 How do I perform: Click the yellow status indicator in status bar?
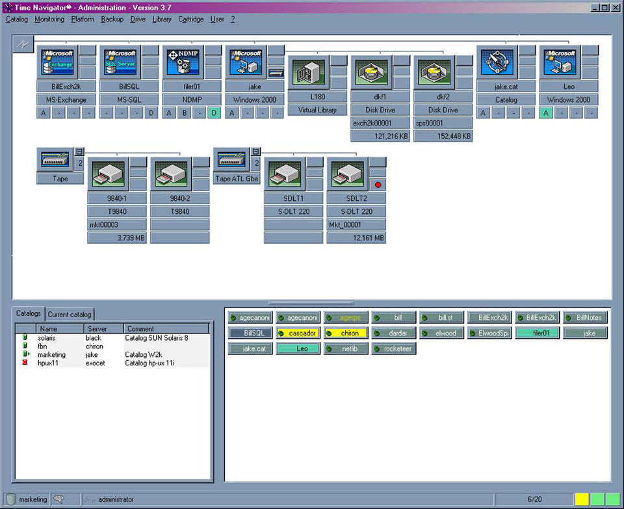[581, 499]
